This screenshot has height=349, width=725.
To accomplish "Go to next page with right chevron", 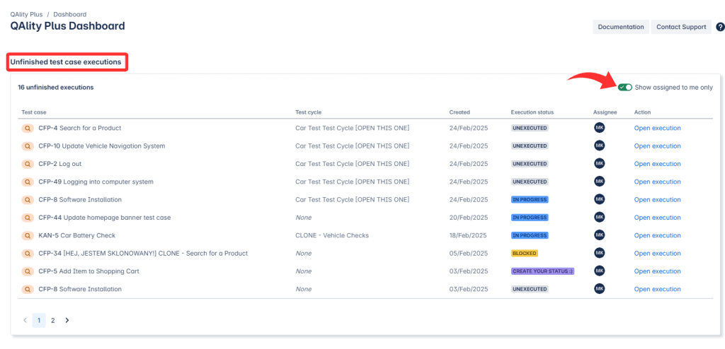I will pos(67,320).
